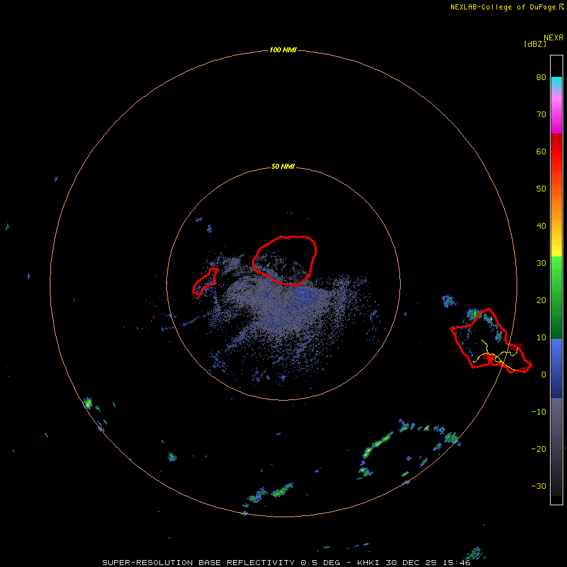Click the large central red island outline

point(285,261)
